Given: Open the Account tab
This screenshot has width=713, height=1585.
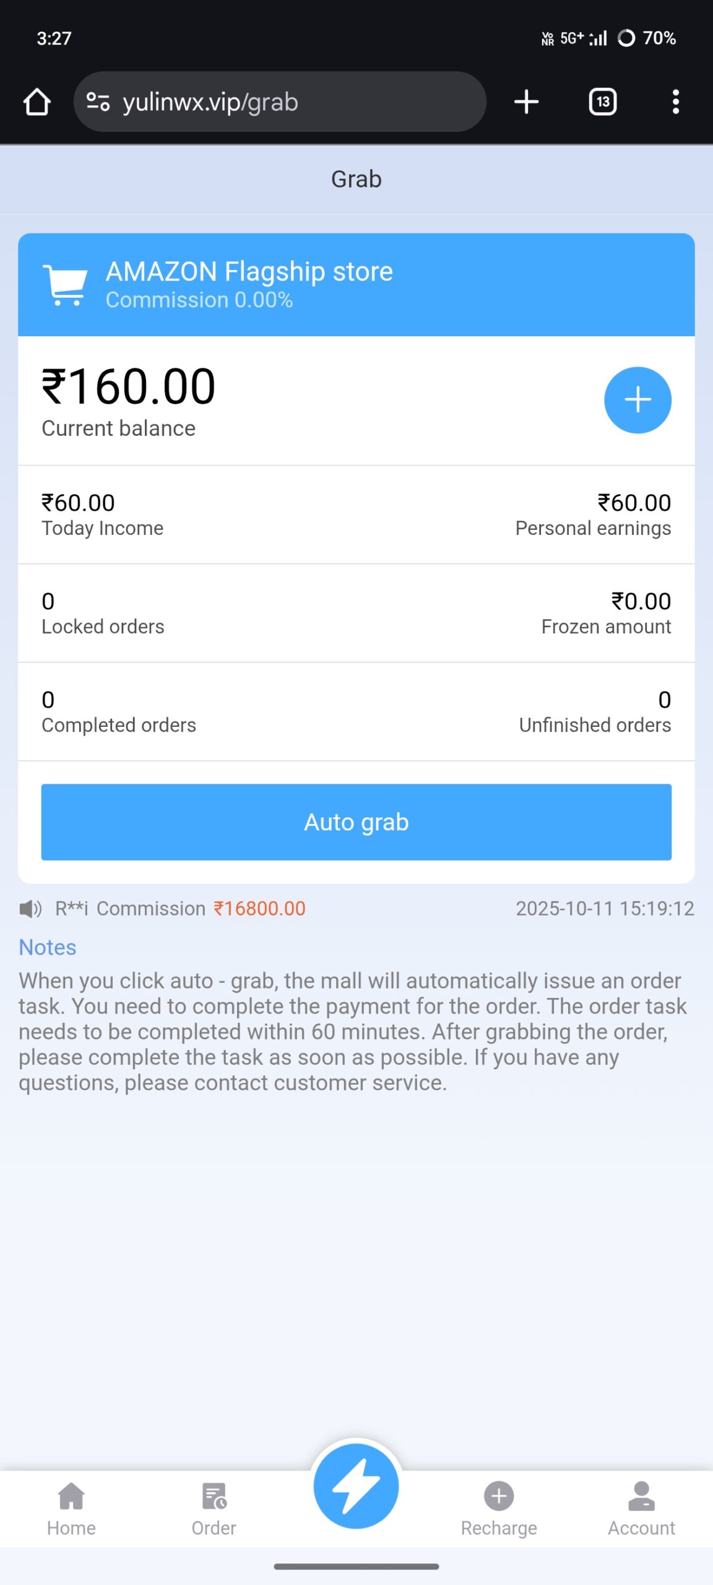Looking at the screenshot, I should [641, 1509].
